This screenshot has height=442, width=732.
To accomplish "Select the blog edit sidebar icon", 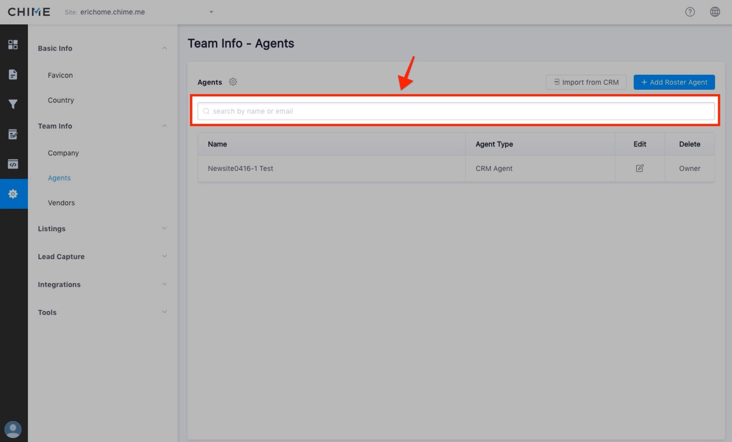I will (x=13, y=134).
